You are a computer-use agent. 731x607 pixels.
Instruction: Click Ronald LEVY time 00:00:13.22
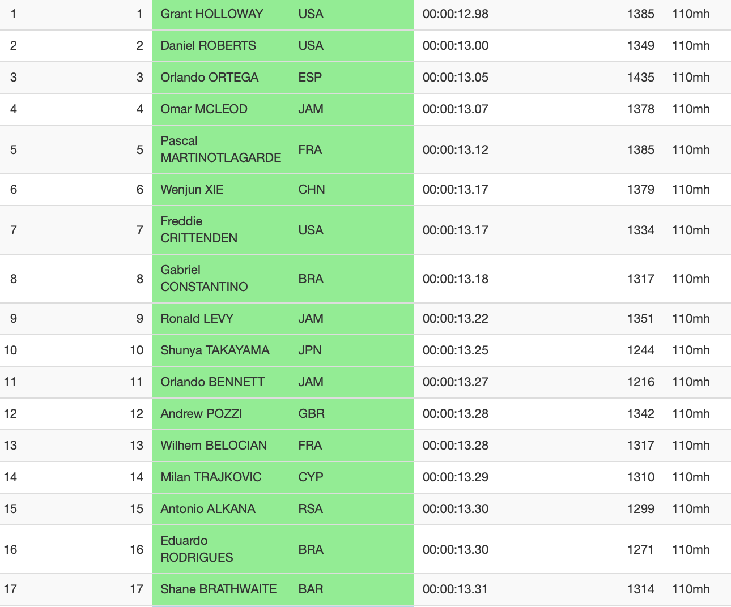pos(456,319)
